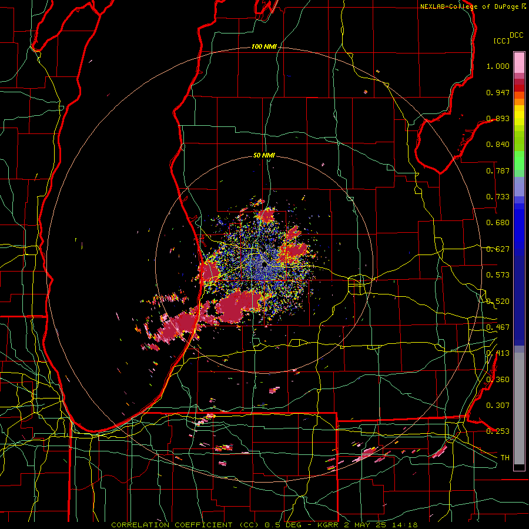Image resolution: width=529 pixels, height=529 pixels.
Task: Select the 0.840 value on the color scale
Action: point(498,145)
